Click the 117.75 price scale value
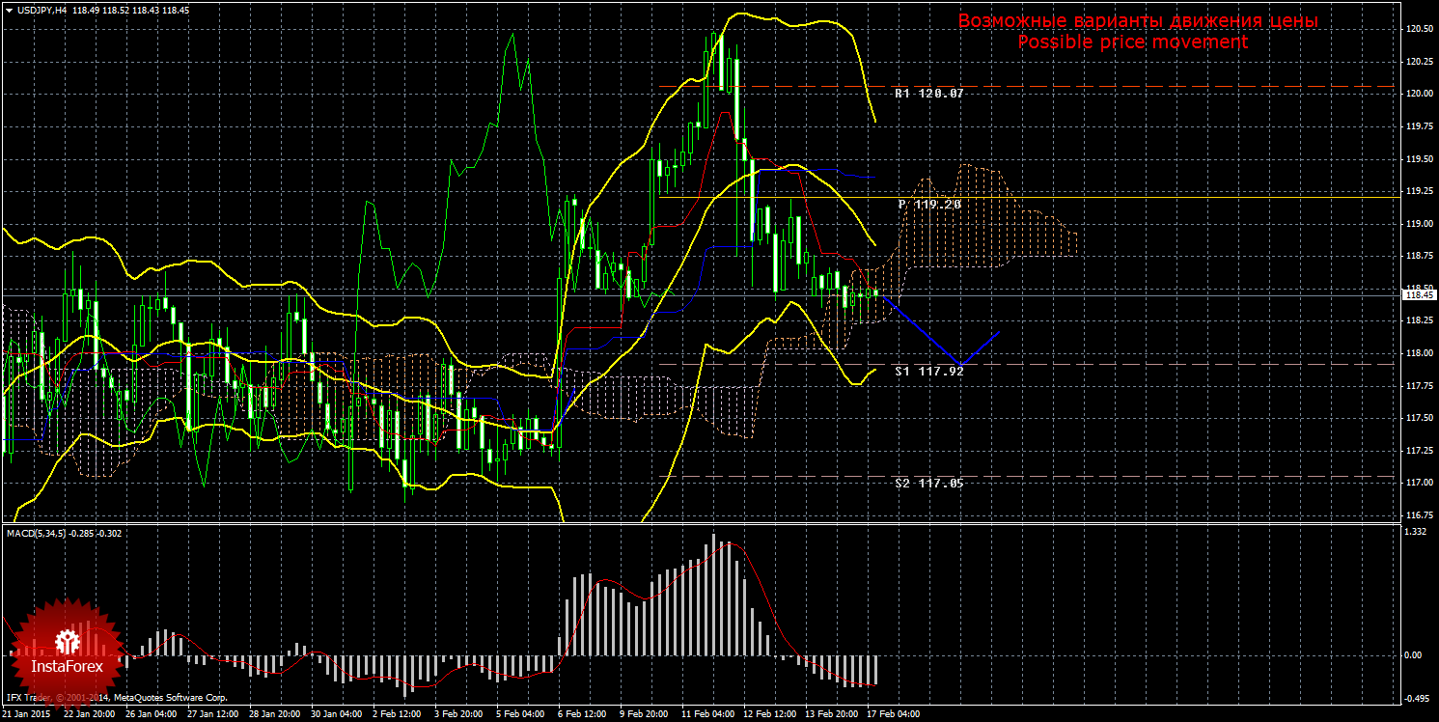 (1419, 386)
